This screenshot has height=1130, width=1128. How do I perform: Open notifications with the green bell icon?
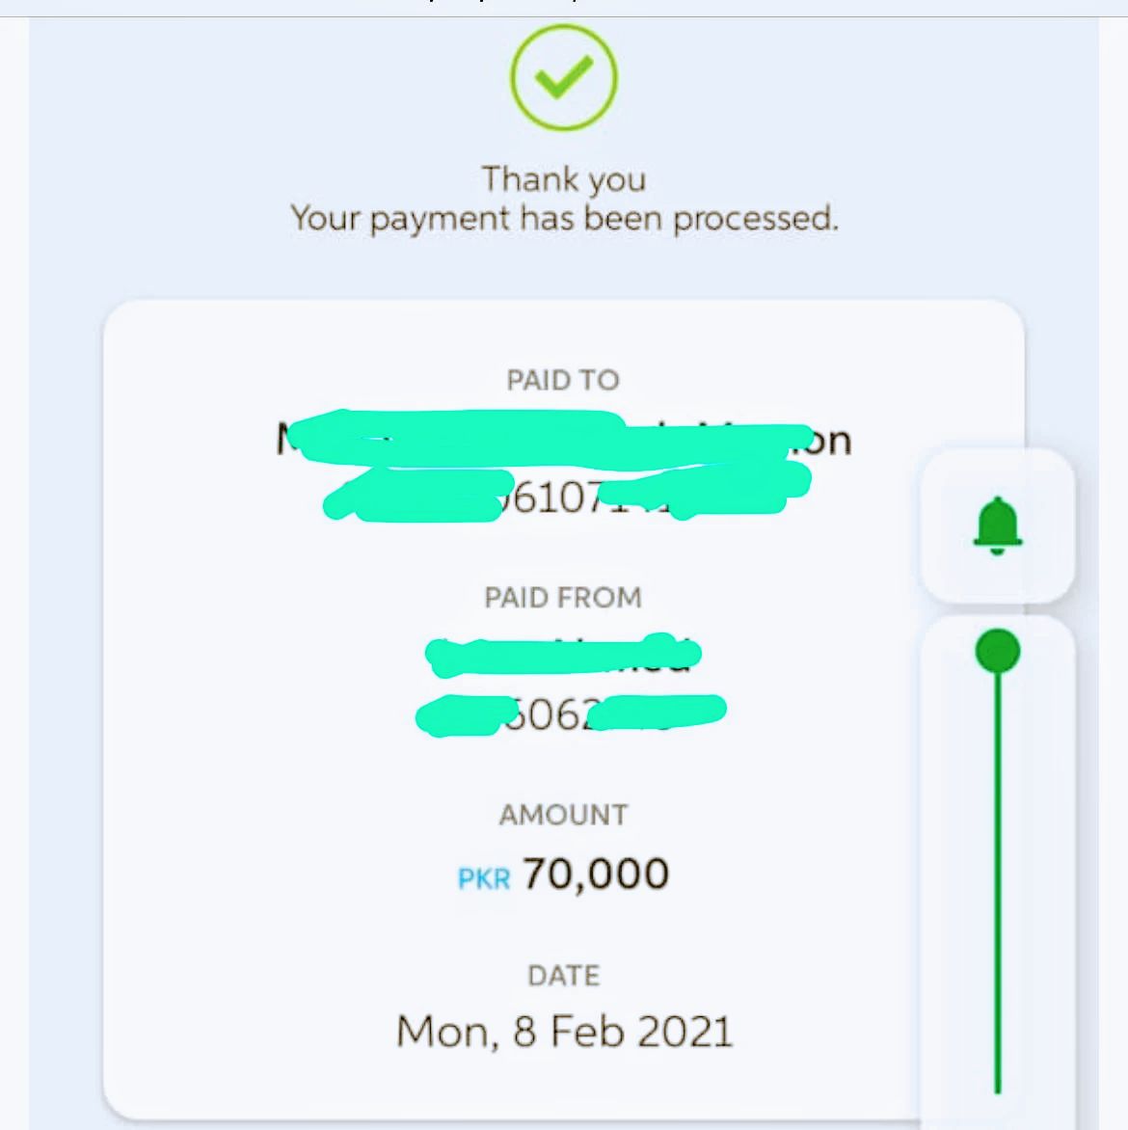tap(998, 526)
